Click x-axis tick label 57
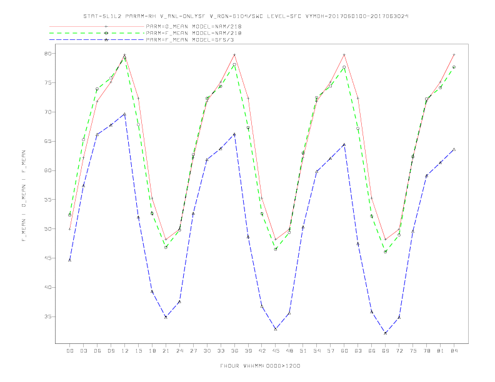 point(331,351)
